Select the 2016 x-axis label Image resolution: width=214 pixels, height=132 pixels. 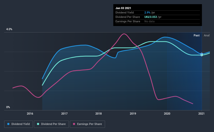tap(30, 114)
